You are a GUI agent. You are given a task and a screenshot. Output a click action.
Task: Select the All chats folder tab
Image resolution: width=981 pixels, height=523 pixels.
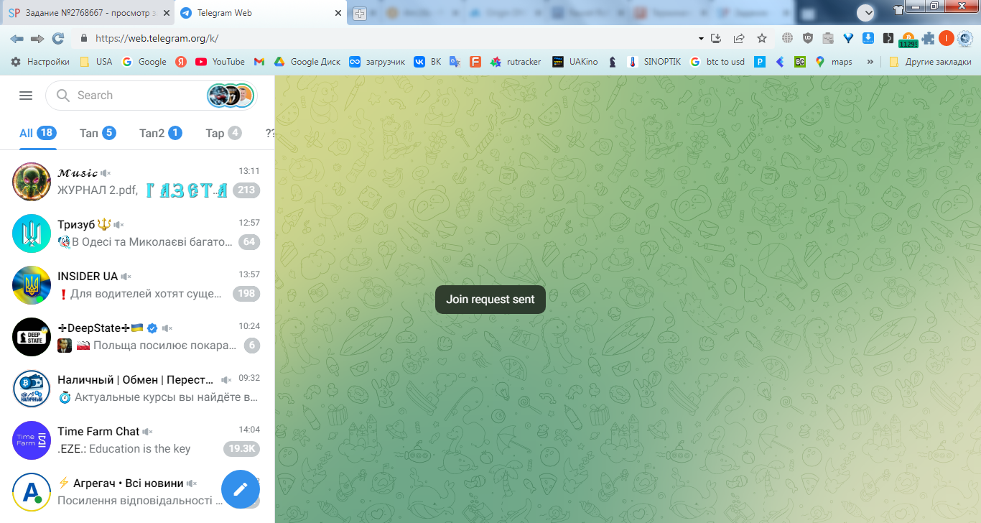(37, 133)
